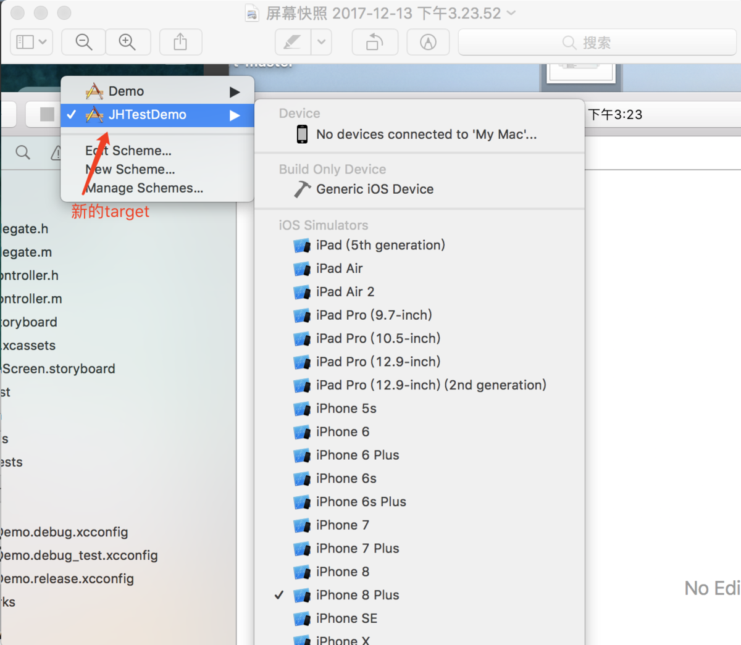This screenshot has height=645, width=741.
Task: Open the xcassets item
Action: tap(28, 346)
